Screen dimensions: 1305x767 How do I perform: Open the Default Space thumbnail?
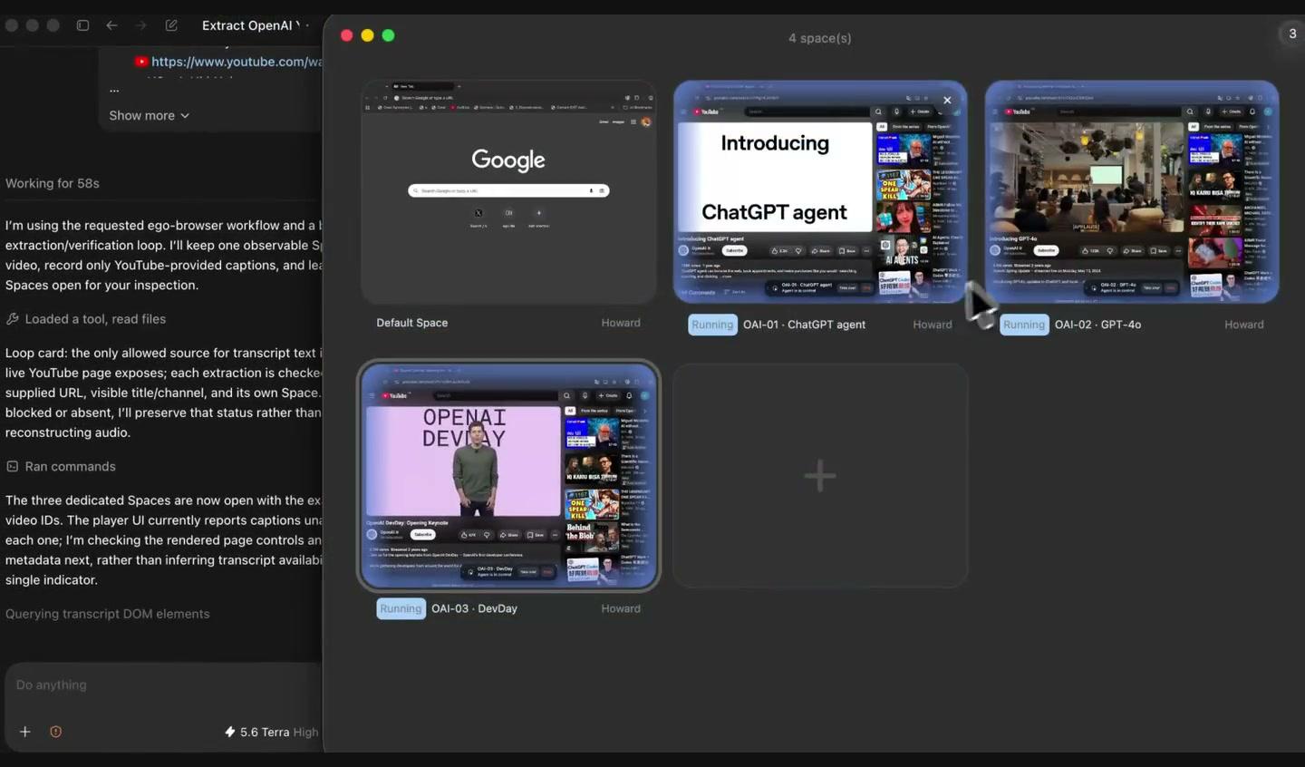[x=508, y=192]
